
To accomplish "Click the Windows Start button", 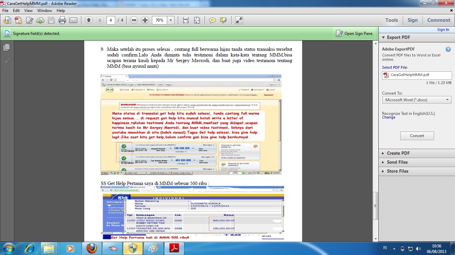I will pos(8,248).
